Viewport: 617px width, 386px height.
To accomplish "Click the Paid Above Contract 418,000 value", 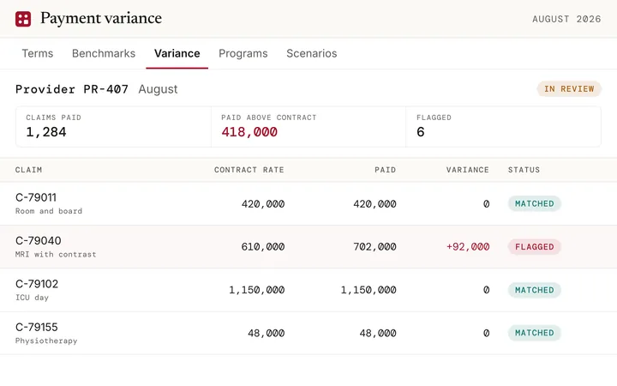I will click(249, 132).
